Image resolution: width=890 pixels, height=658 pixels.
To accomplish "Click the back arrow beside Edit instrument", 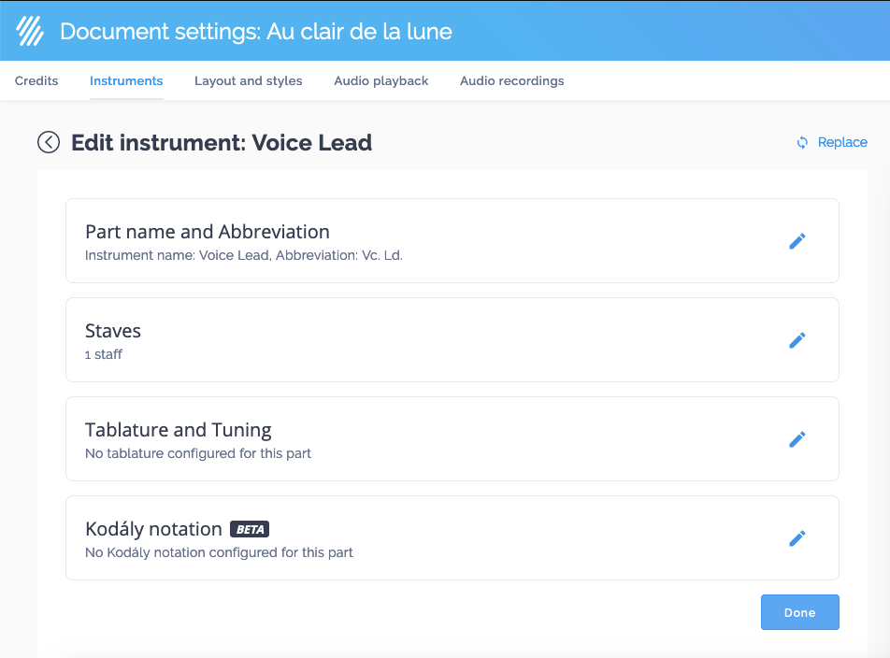I will 49,142.
